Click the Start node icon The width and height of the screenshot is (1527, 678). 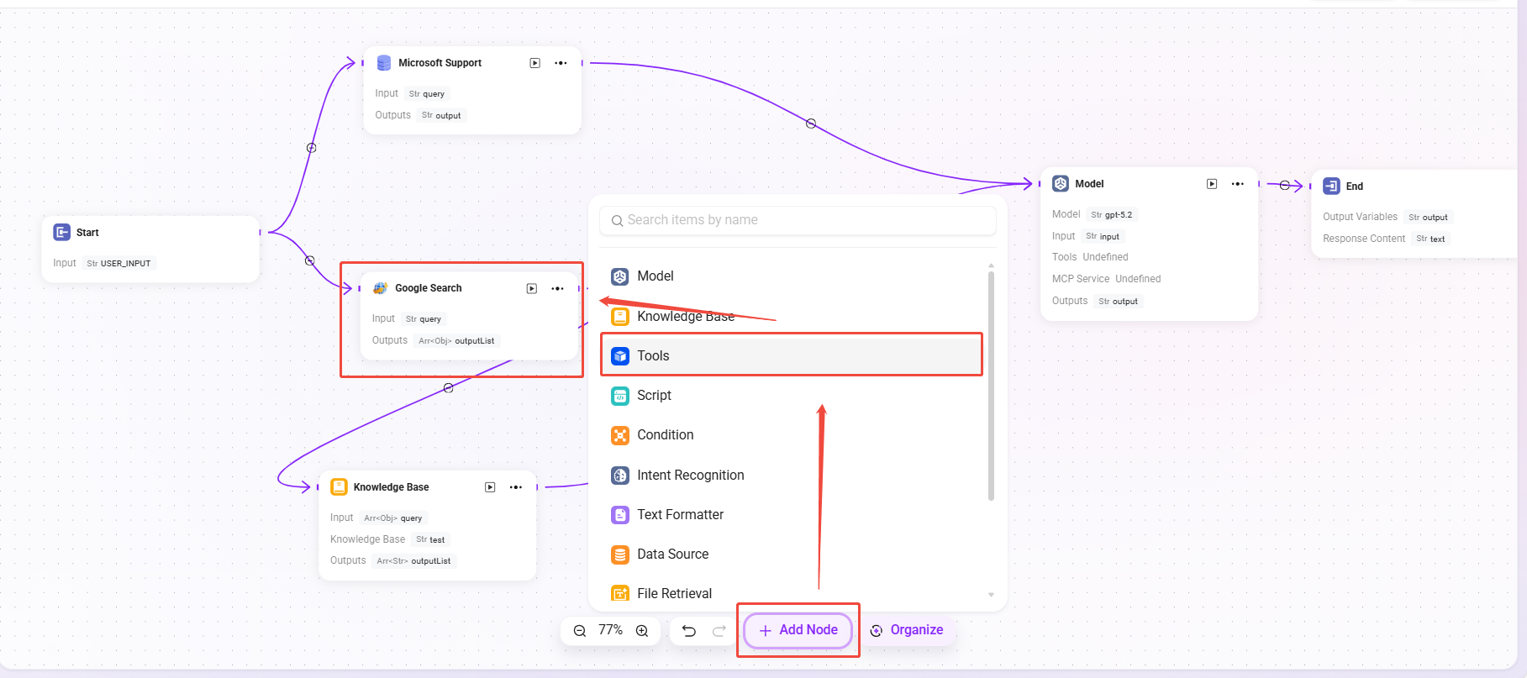(62, 232)
